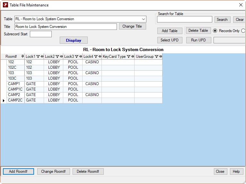The width and height of the screenshot is (246, 184).
Task: Click the KeyCard Type filter icon
Action: 128,57
